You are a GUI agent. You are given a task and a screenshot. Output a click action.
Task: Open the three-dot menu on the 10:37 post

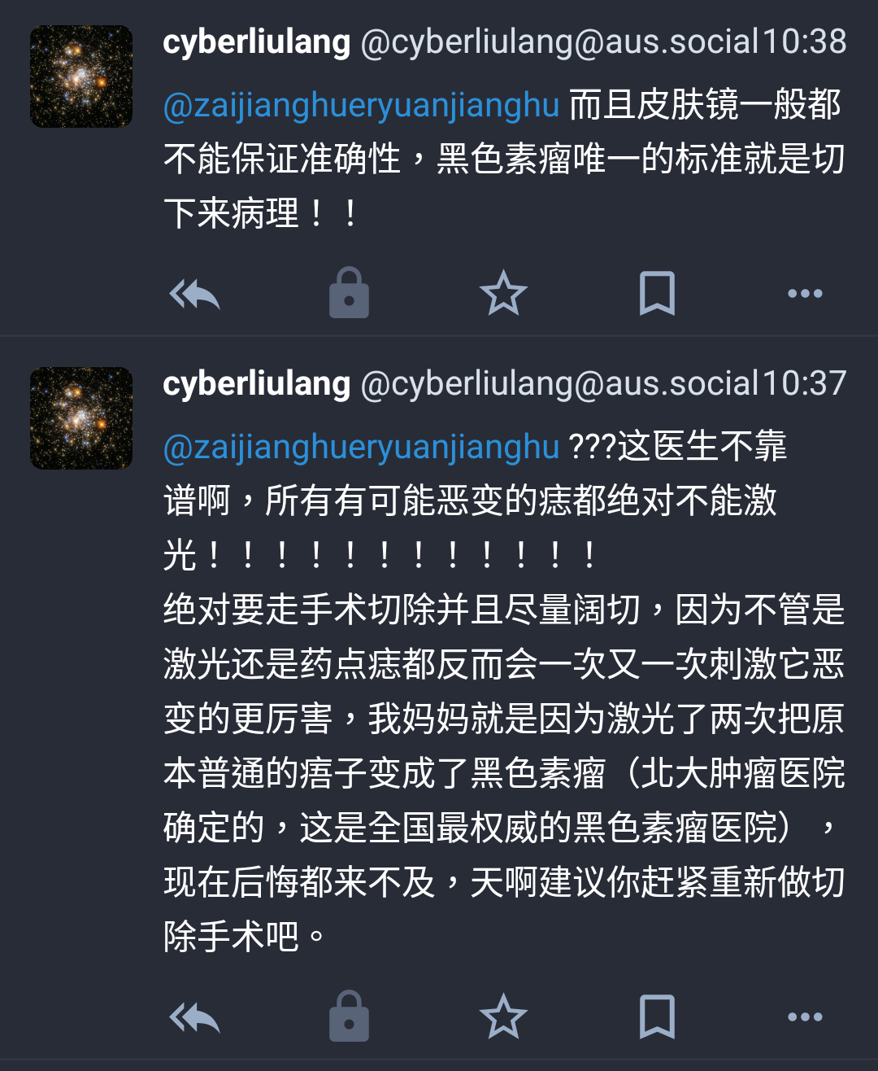(805, 1017)
